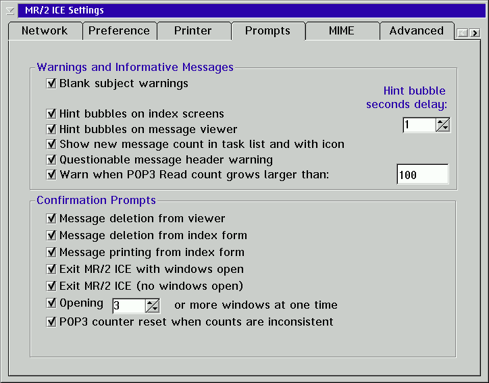Screen dimensions: 489x383
Task: Toggle Exit MR/2 ICE with windows open
Action: click(x=51, y=269)
